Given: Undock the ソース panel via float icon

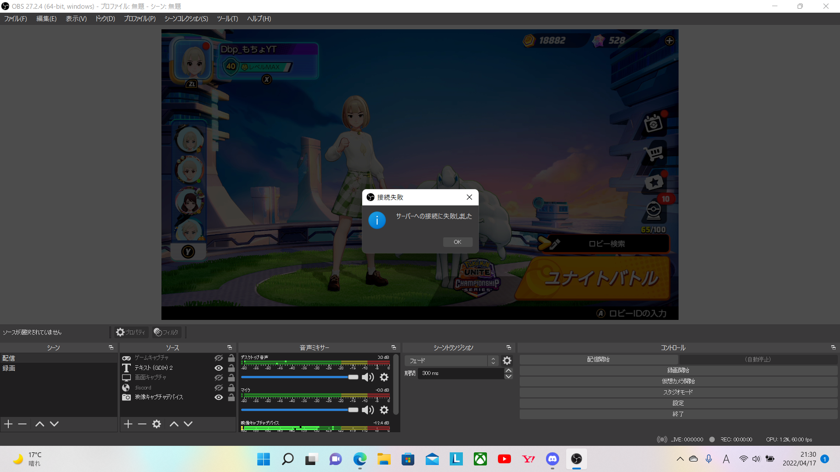Looking at the screenshot, I should point(230,347).
